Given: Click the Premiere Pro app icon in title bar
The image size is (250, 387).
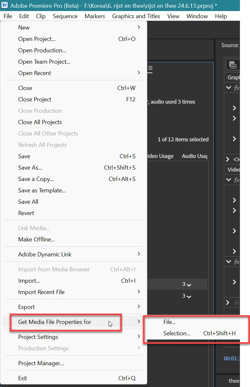Looking at the screenshot, I should (5, 5).
